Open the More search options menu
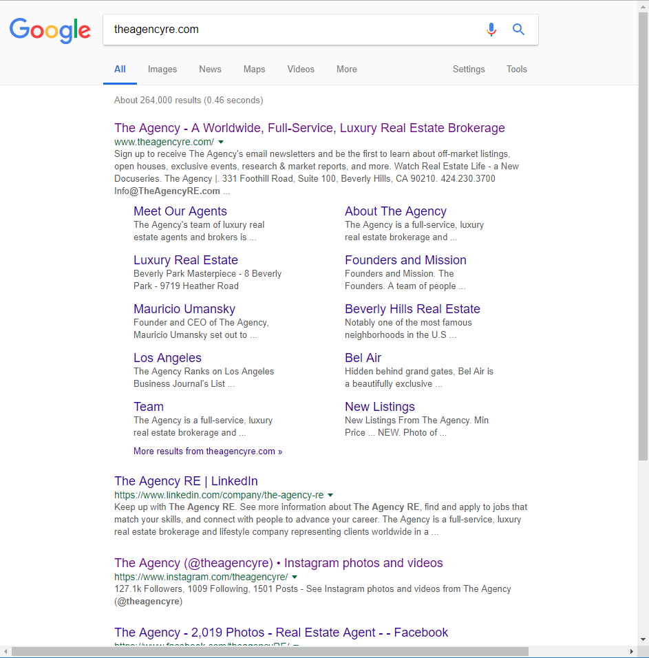Screen dimensions: 649x658 pos(347,70)
